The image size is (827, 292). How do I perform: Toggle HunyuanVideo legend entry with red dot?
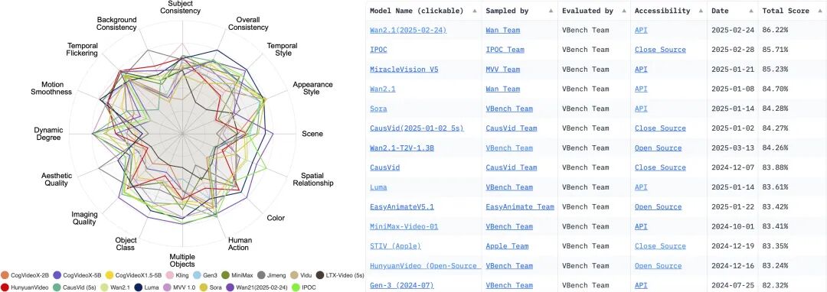[x=25, y=287]
